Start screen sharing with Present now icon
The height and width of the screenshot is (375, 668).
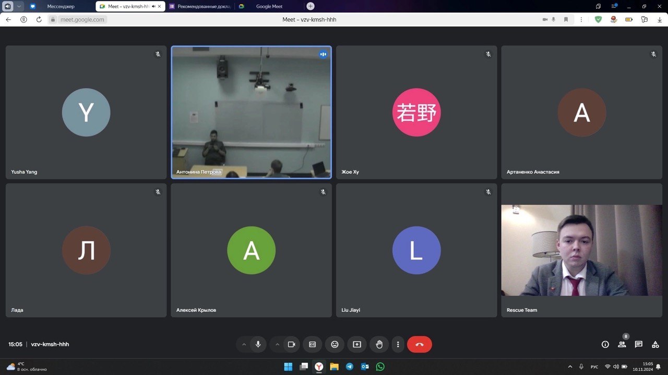[x=357, y=344]
